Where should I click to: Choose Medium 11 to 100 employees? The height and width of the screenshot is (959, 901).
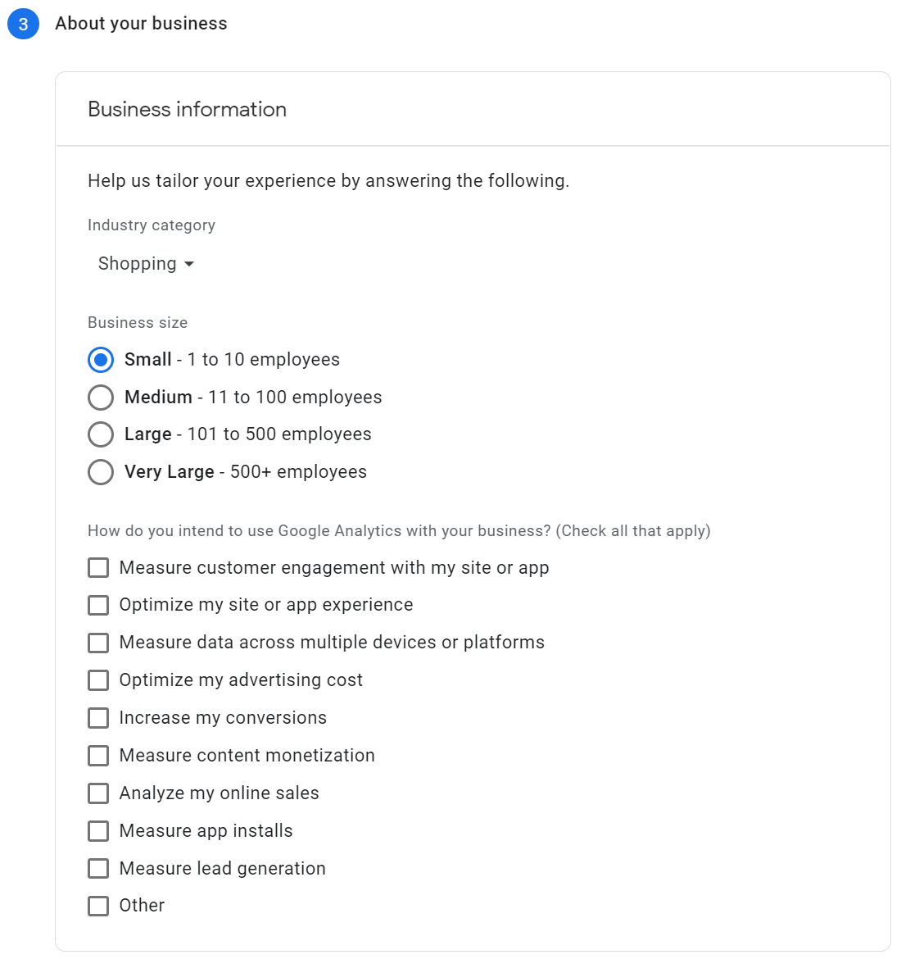[101, 398]
